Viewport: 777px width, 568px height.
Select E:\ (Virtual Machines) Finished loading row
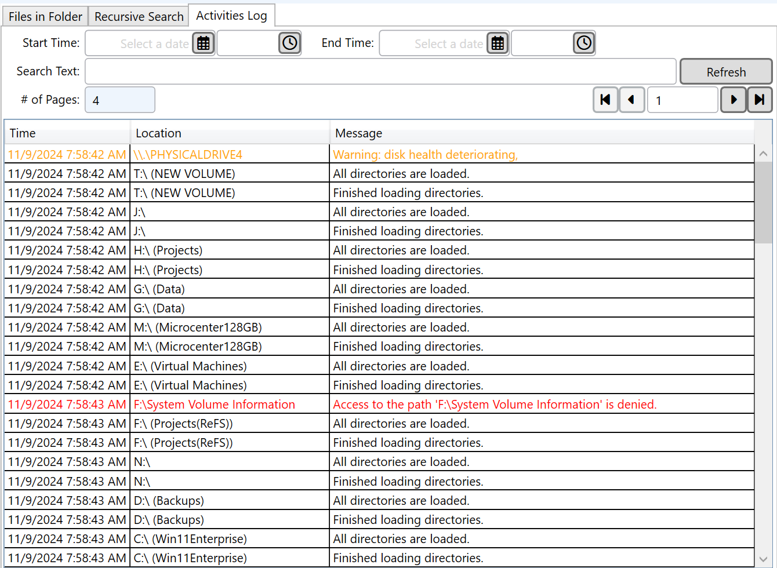point(379,385)
